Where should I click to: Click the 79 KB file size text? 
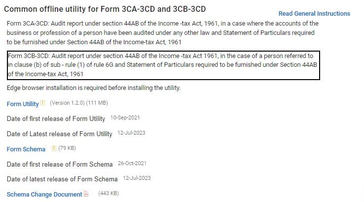pos(67,148)
